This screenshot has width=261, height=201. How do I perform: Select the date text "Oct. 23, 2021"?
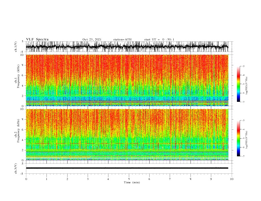click(x=92, y=39)
